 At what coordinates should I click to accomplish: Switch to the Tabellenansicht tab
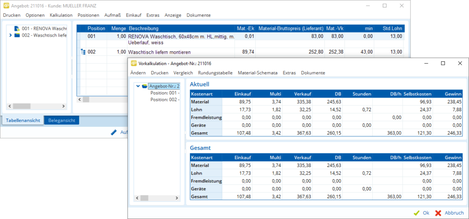(23, 120)
